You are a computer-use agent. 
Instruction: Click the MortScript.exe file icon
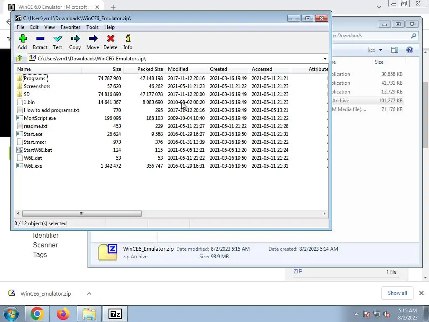[x=19, y=118]
